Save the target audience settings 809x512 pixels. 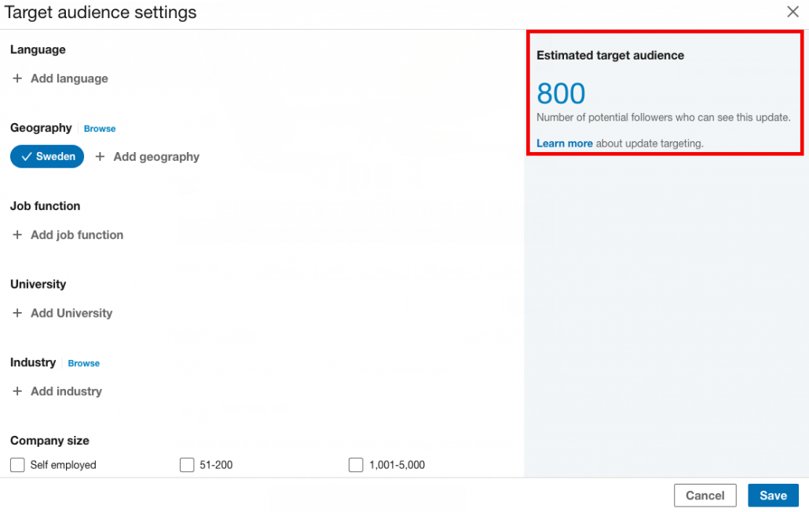tap(773, 496)
